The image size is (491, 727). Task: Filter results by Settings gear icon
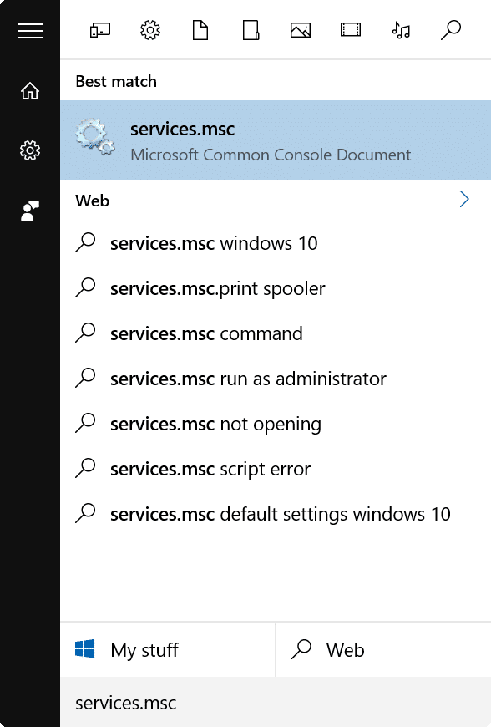coord(150,31)
